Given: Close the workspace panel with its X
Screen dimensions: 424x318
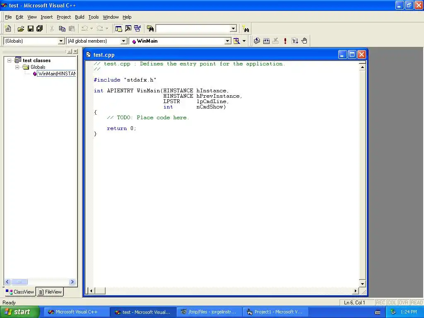Looking at the screenshot, I should 75,51.
